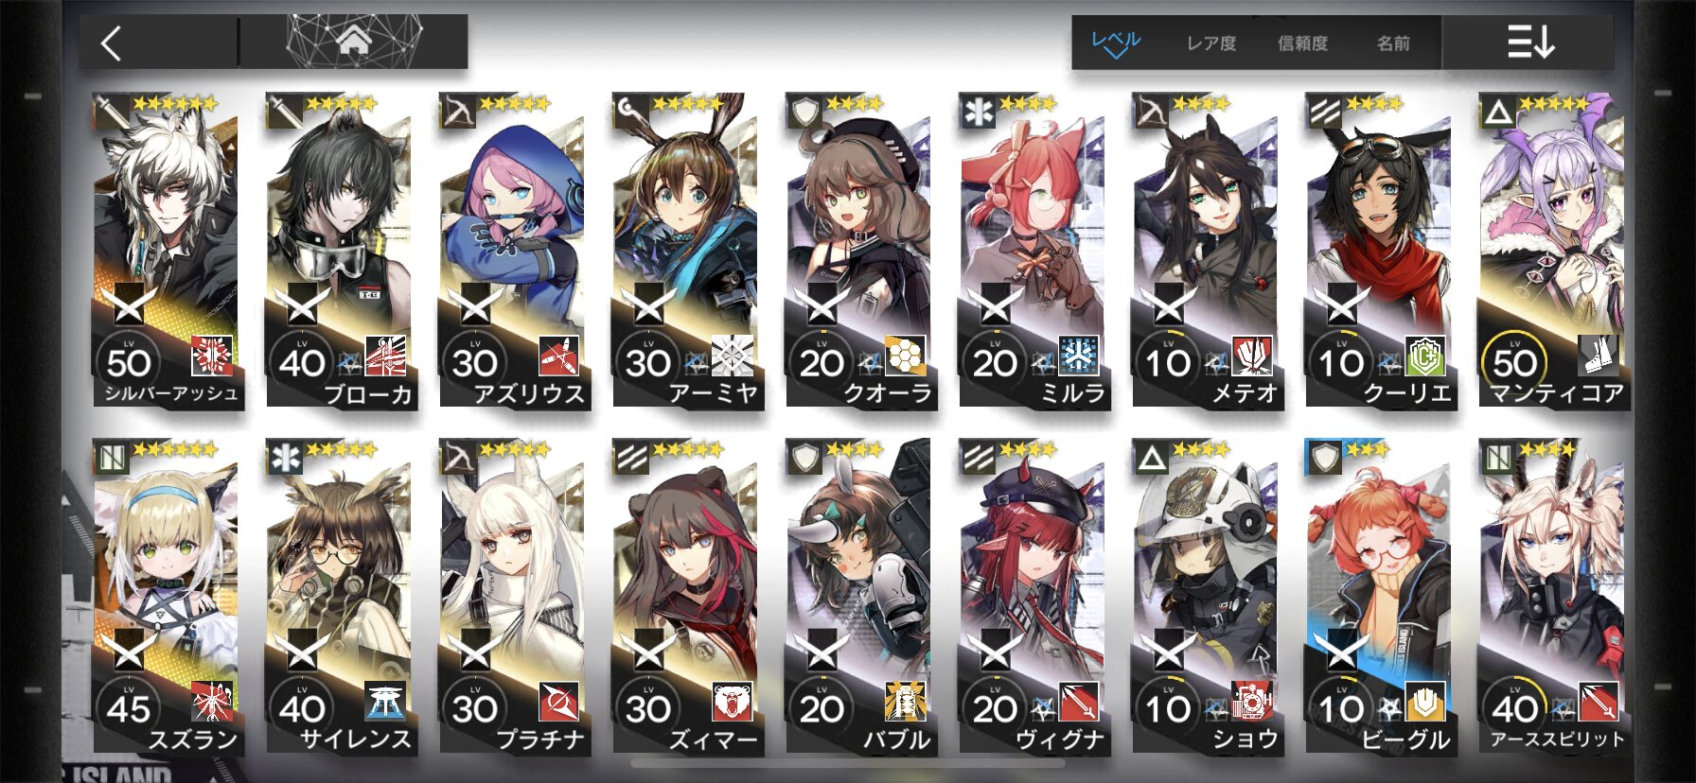Click ズィマー's bear skill icon
1696x783 pixels.
[x=733, y=703]
